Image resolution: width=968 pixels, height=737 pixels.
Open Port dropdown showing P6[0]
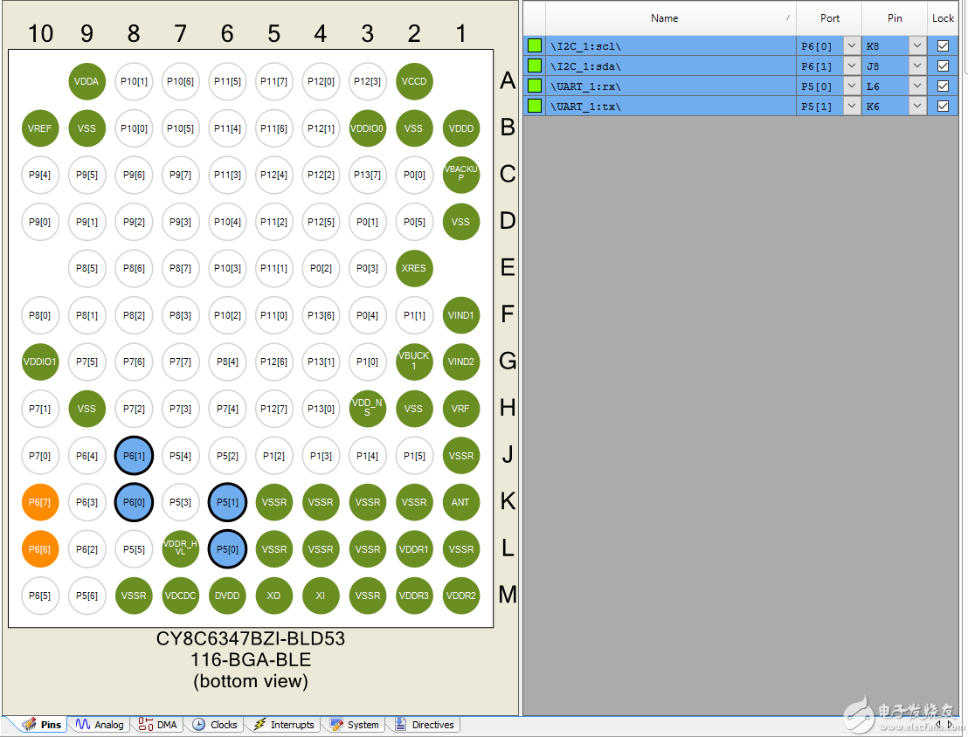point(852,45)
